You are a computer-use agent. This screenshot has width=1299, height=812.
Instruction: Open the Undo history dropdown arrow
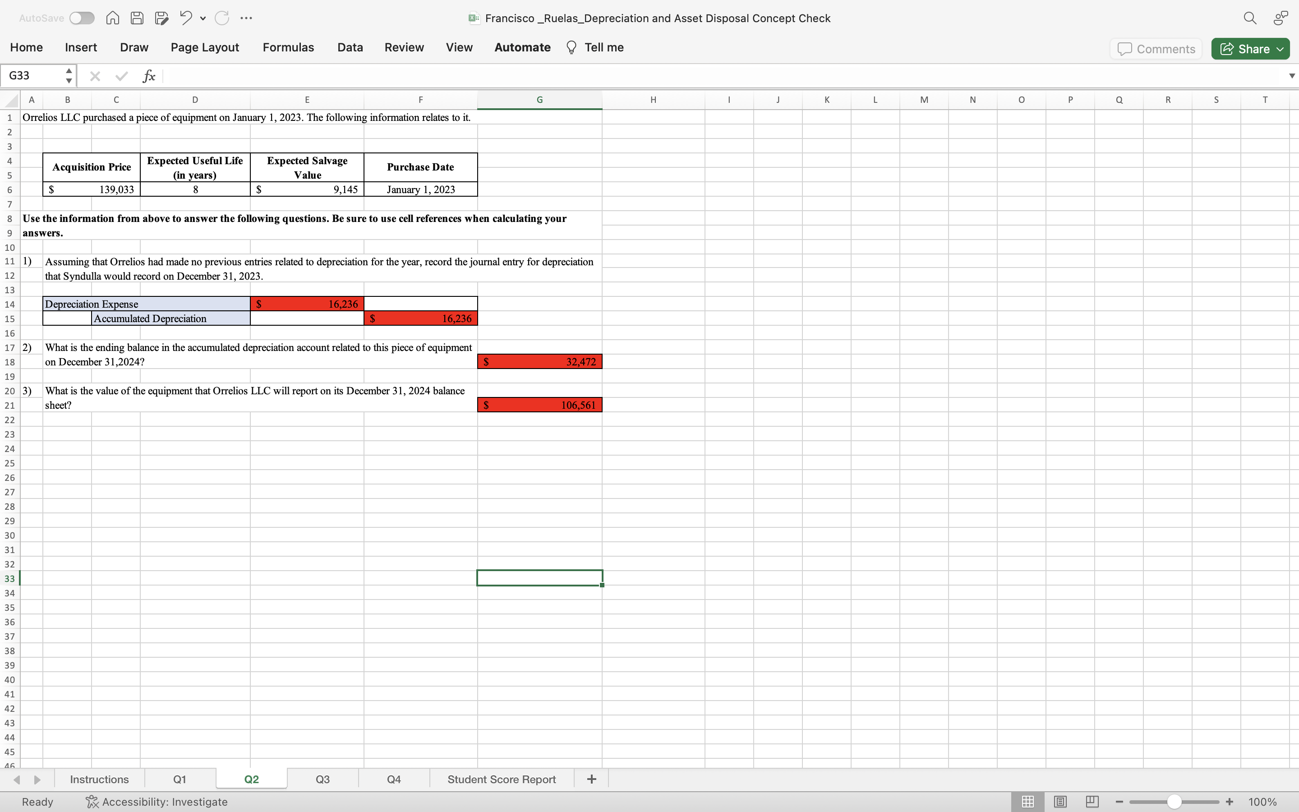click(203, 18)
